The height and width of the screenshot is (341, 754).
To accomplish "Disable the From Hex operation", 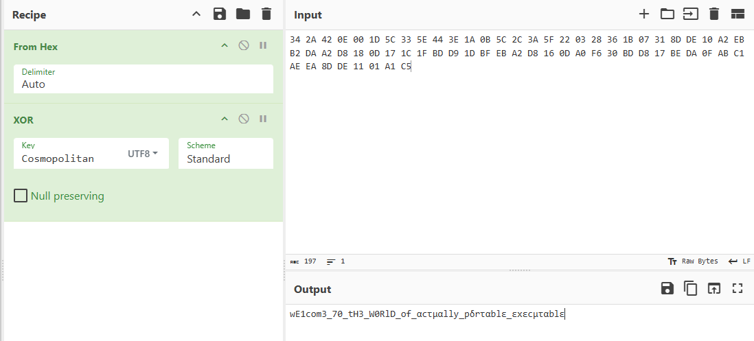I will coord(244,45).
